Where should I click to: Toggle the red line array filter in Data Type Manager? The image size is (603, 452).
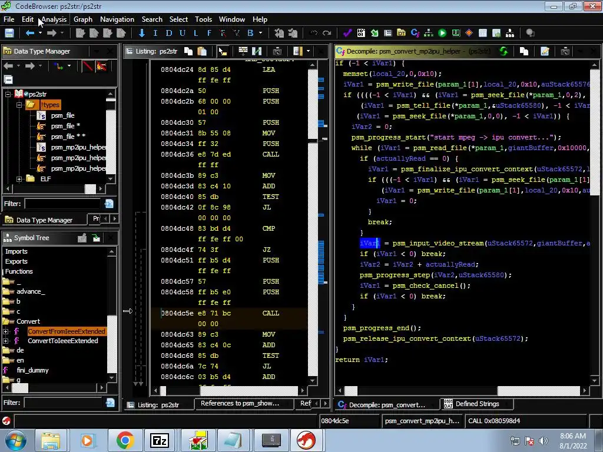[x=88, y=66]
